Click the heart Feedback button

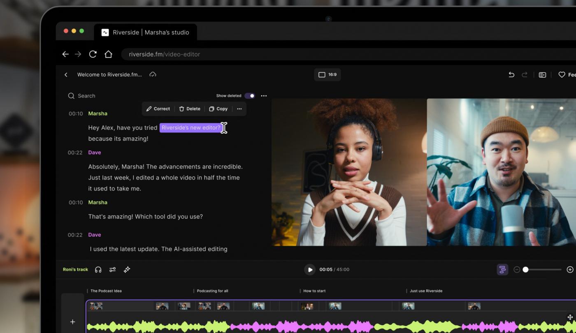click(x=567, y=74)
